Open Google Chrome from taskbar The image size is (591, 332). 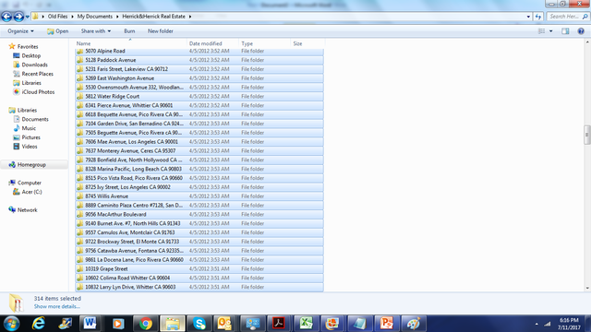click(146, 324)
